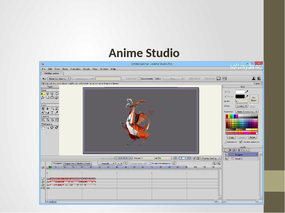The image size is (285, 213).
Task: Open the Display Quality dropdown
Action: (x=211, y=158)
